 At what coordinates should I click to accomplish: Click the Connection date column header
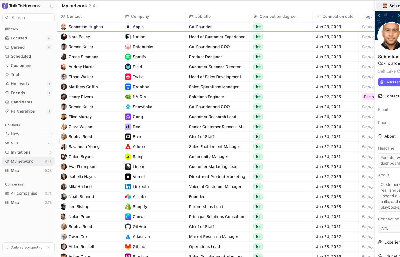coord(335,17)
